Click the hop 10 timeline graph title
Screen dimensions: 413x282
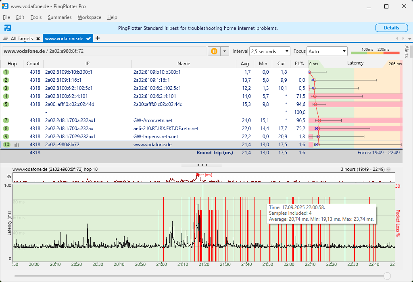pos(55,170)
